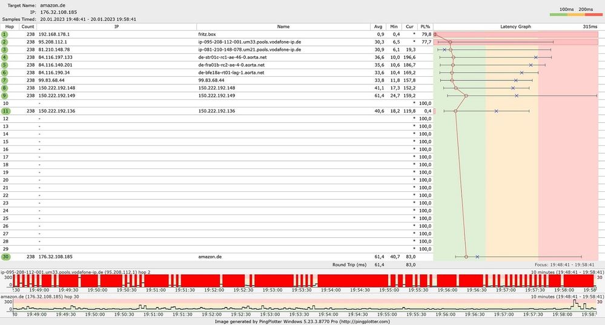Click the latency spike near 19:58:00 on amazon.de timeline
This screenshot has height=325, width=605.
[x=575, y=304]
